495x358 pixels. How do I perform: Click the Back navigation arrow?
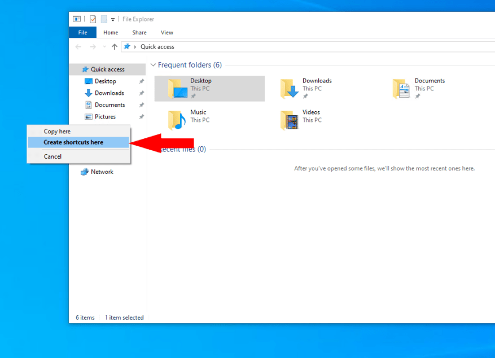[x=78, y=46]
